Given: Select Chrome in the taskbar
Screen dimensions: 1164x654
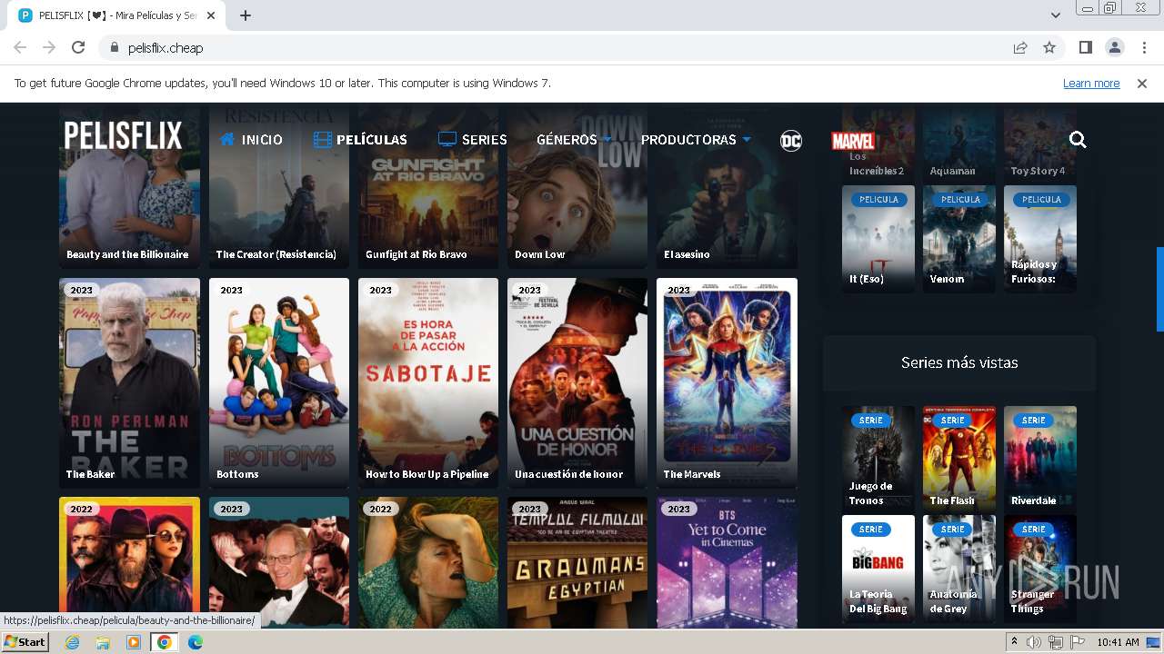Looking at the screenshot, I should pos(164,642).
